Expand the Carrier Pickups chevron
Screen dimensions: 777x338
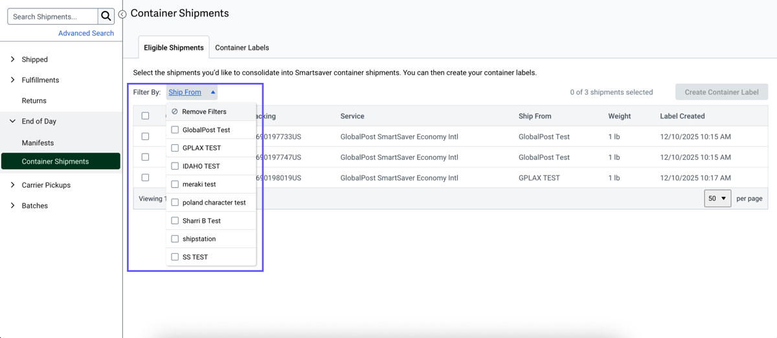(x=12, y=185)
